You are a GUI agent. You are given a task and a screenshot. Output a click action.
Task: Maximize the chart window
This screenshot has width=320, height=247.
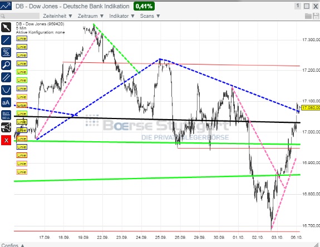(x=307, y=6)
